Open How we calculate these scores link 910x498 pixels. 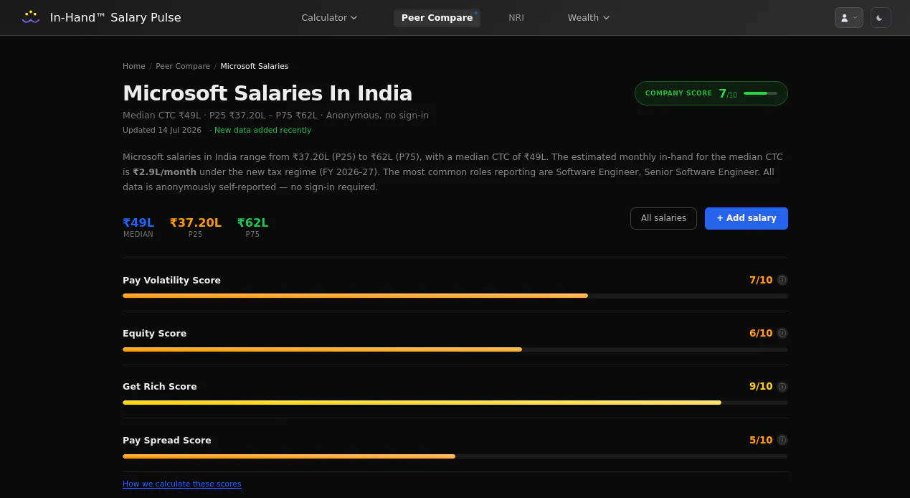pyautogui.click(x=182, y=484)
